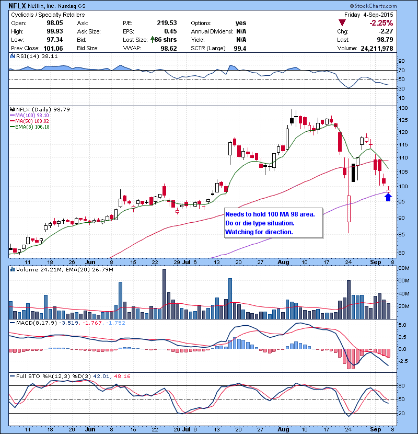The height and width of the screenshot is (434, 418).
Task: Click the 'Netflix, Inc. Nasdaq GS' company name
Action: (56, 6)
